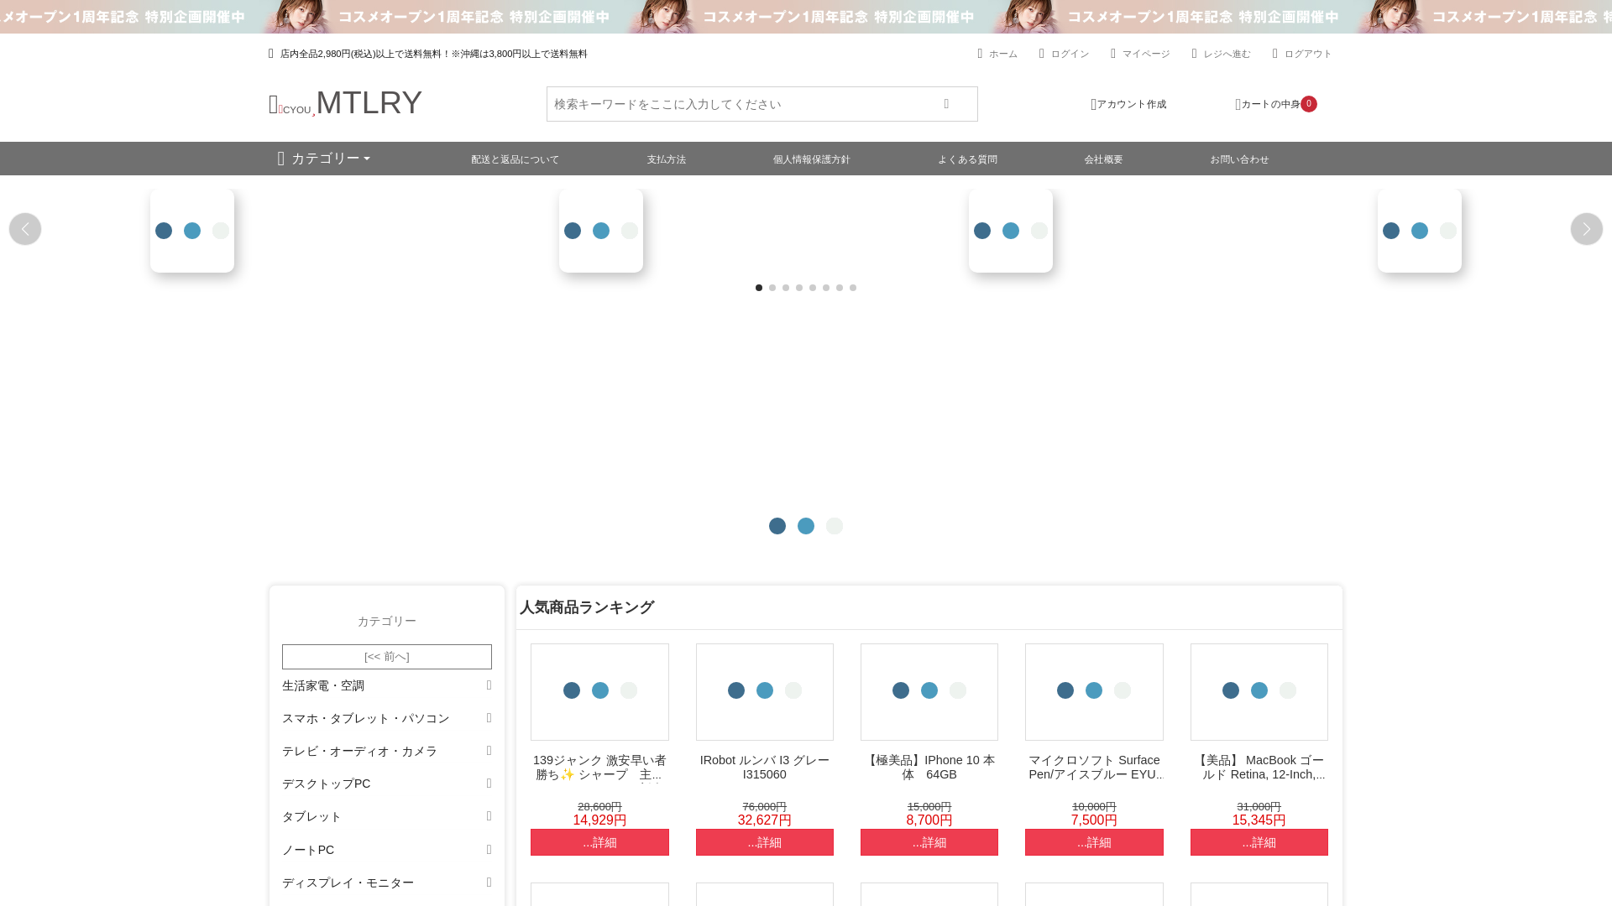View details for iPhone 10 64GB
Image resolution: width=1612 pixels, height=906 pixels.
pyautogui.click(x=929, y=842)
